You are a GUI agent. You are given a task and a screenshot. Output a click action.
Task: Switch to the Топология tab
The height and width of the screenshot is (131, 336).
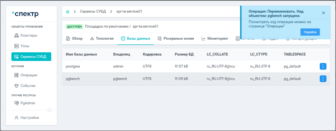[x=102, y=39]
